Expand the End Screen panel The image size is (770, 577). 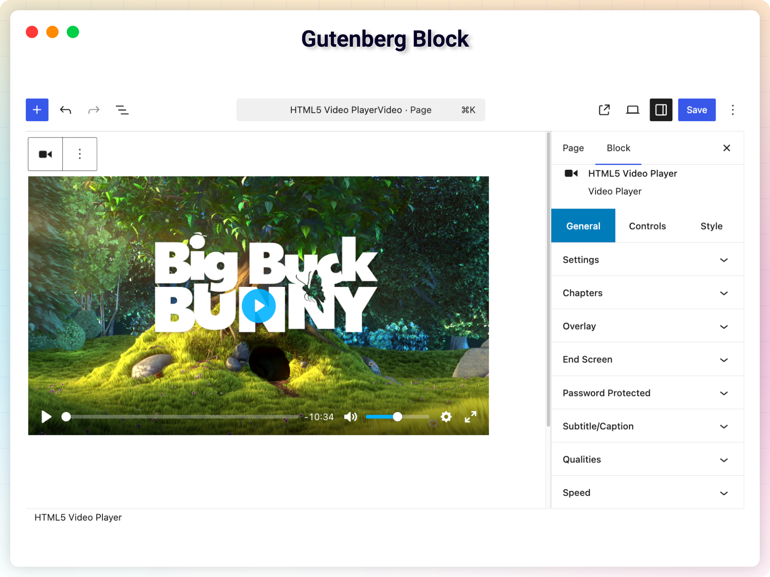pos(647,359)
